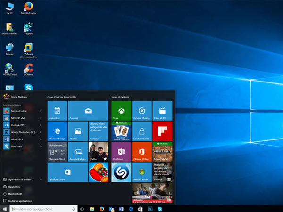Open the Xbox tile
Viewport: 283px width, 212px height.
click(x=121, y=111)
